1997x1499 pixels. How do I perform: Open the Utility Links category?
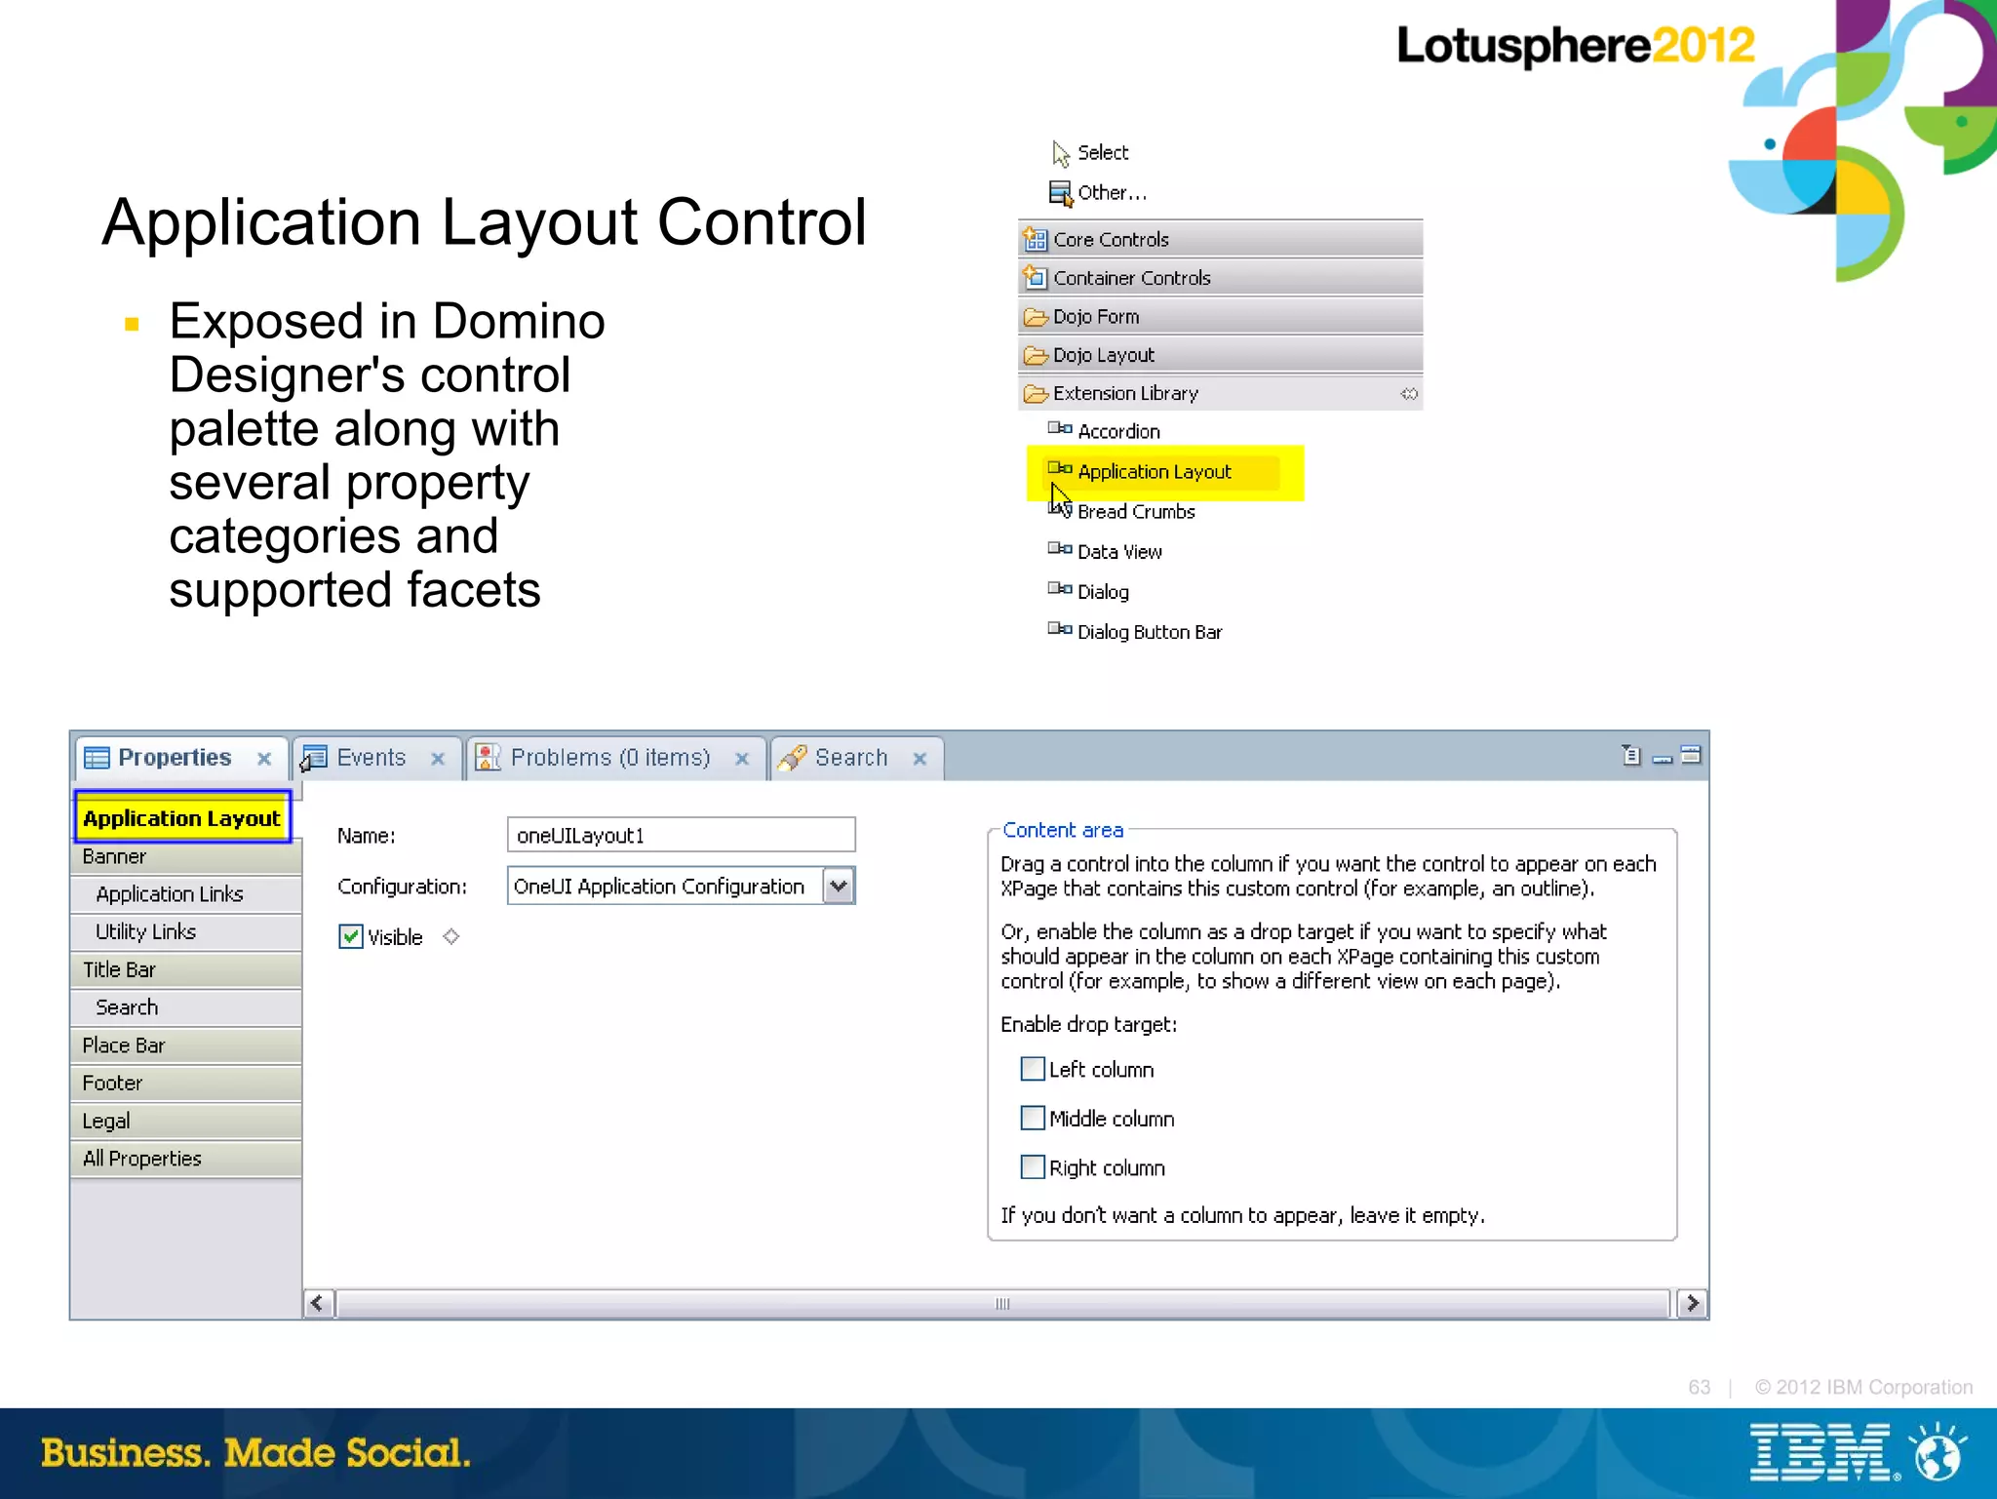pos(185,931)
